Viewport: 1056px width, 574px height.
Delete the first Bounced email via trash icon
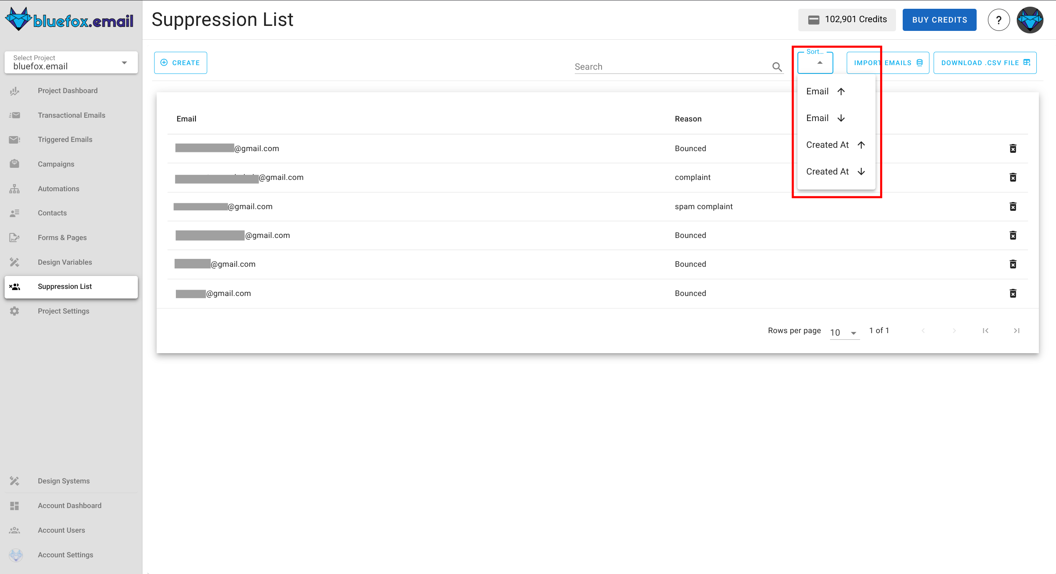pos(1013,148)
